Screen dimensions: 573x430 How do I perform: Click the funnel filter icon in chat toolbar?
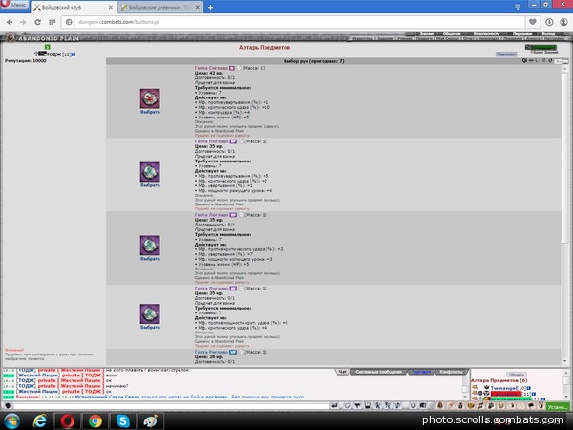(x=357, y=405)
